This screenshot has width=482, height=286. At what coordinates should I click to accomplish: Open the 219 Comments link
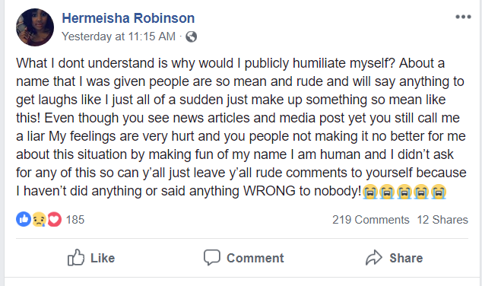(x=371, y=220)
